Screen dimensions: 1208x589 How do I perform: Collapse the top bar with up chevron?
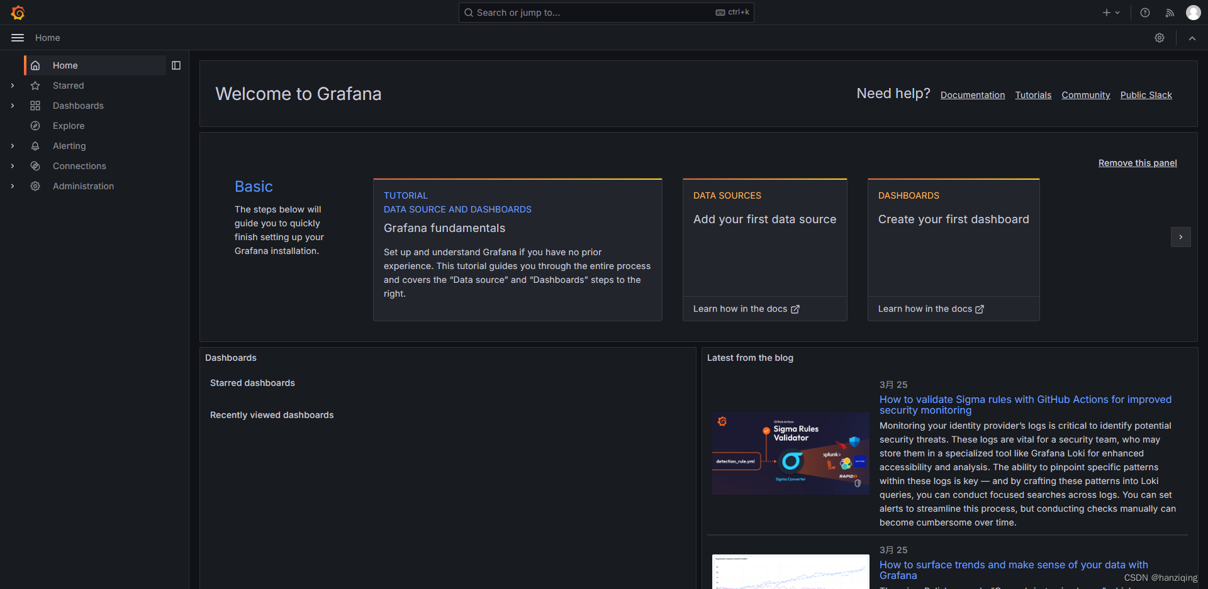pyautogui.click(x=1192, y=38)
